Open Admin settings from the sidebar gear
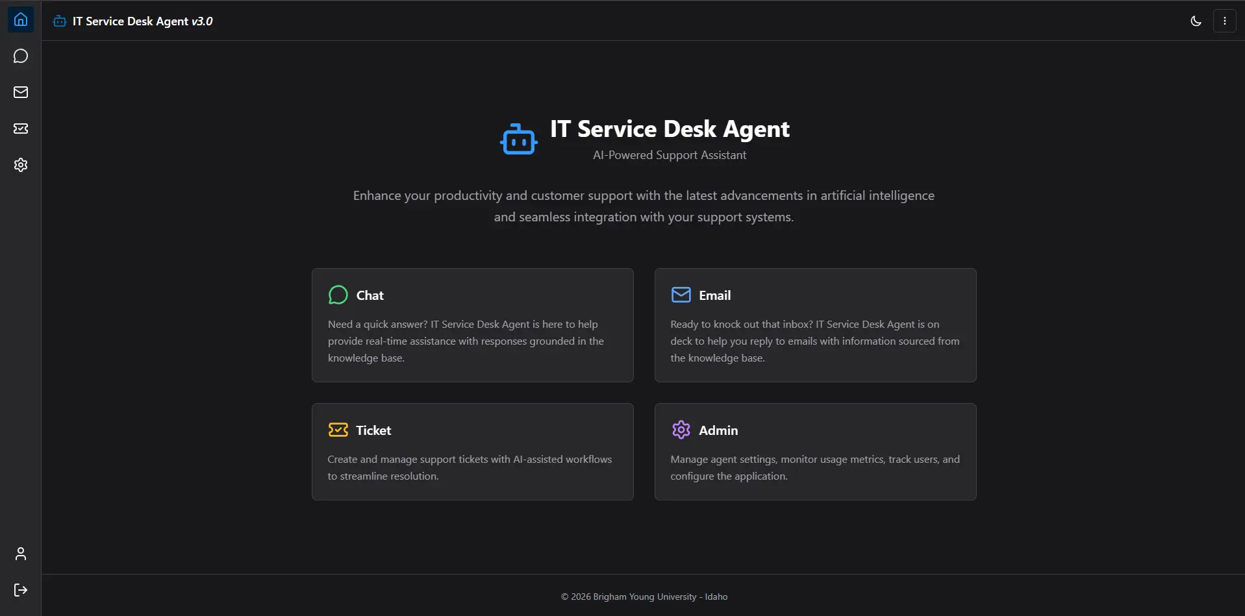This screenshot has width=1245, height=616. pos(21,165)
